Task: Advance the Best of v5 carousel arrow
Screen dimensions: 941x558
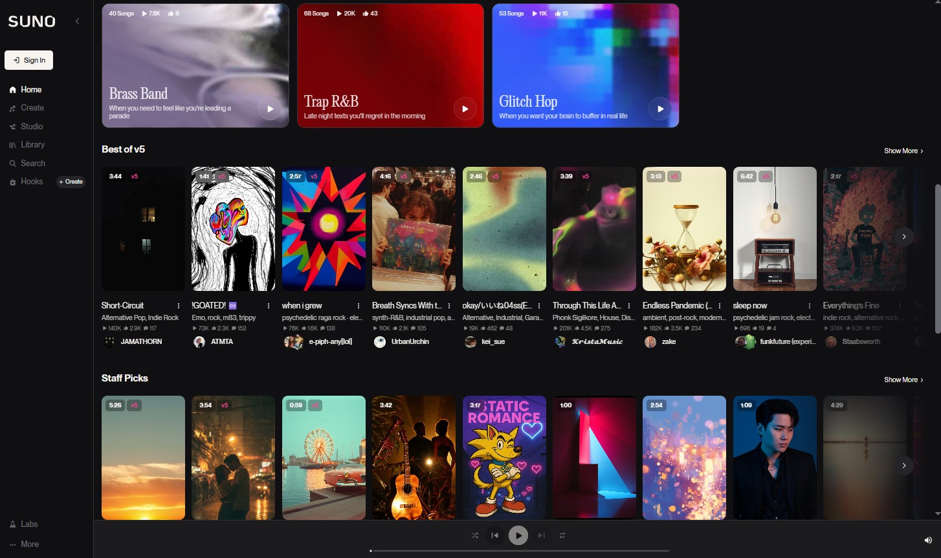Action: tap(904, 237)
